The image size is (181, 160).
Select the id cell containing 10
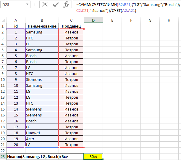pos(16,85)
